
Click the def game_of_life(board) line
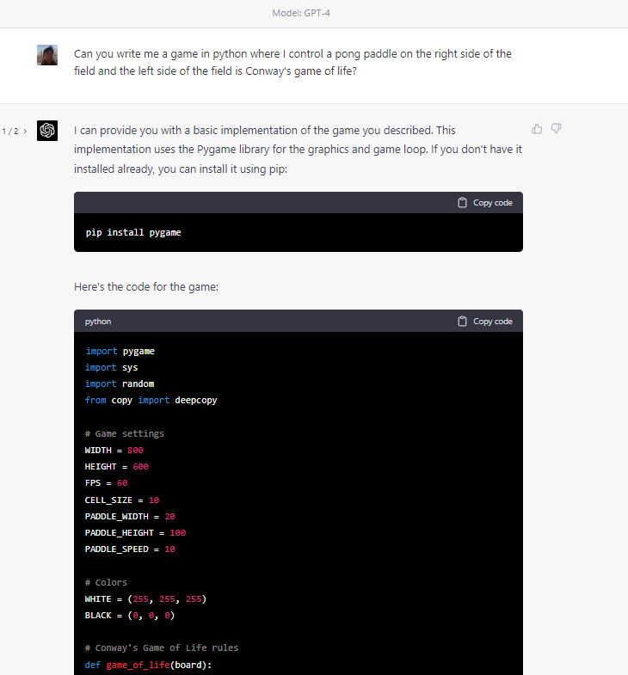[149, 665]
